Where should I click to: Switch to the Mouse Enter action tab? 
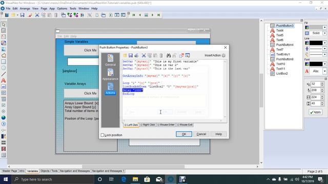[166, 125]
